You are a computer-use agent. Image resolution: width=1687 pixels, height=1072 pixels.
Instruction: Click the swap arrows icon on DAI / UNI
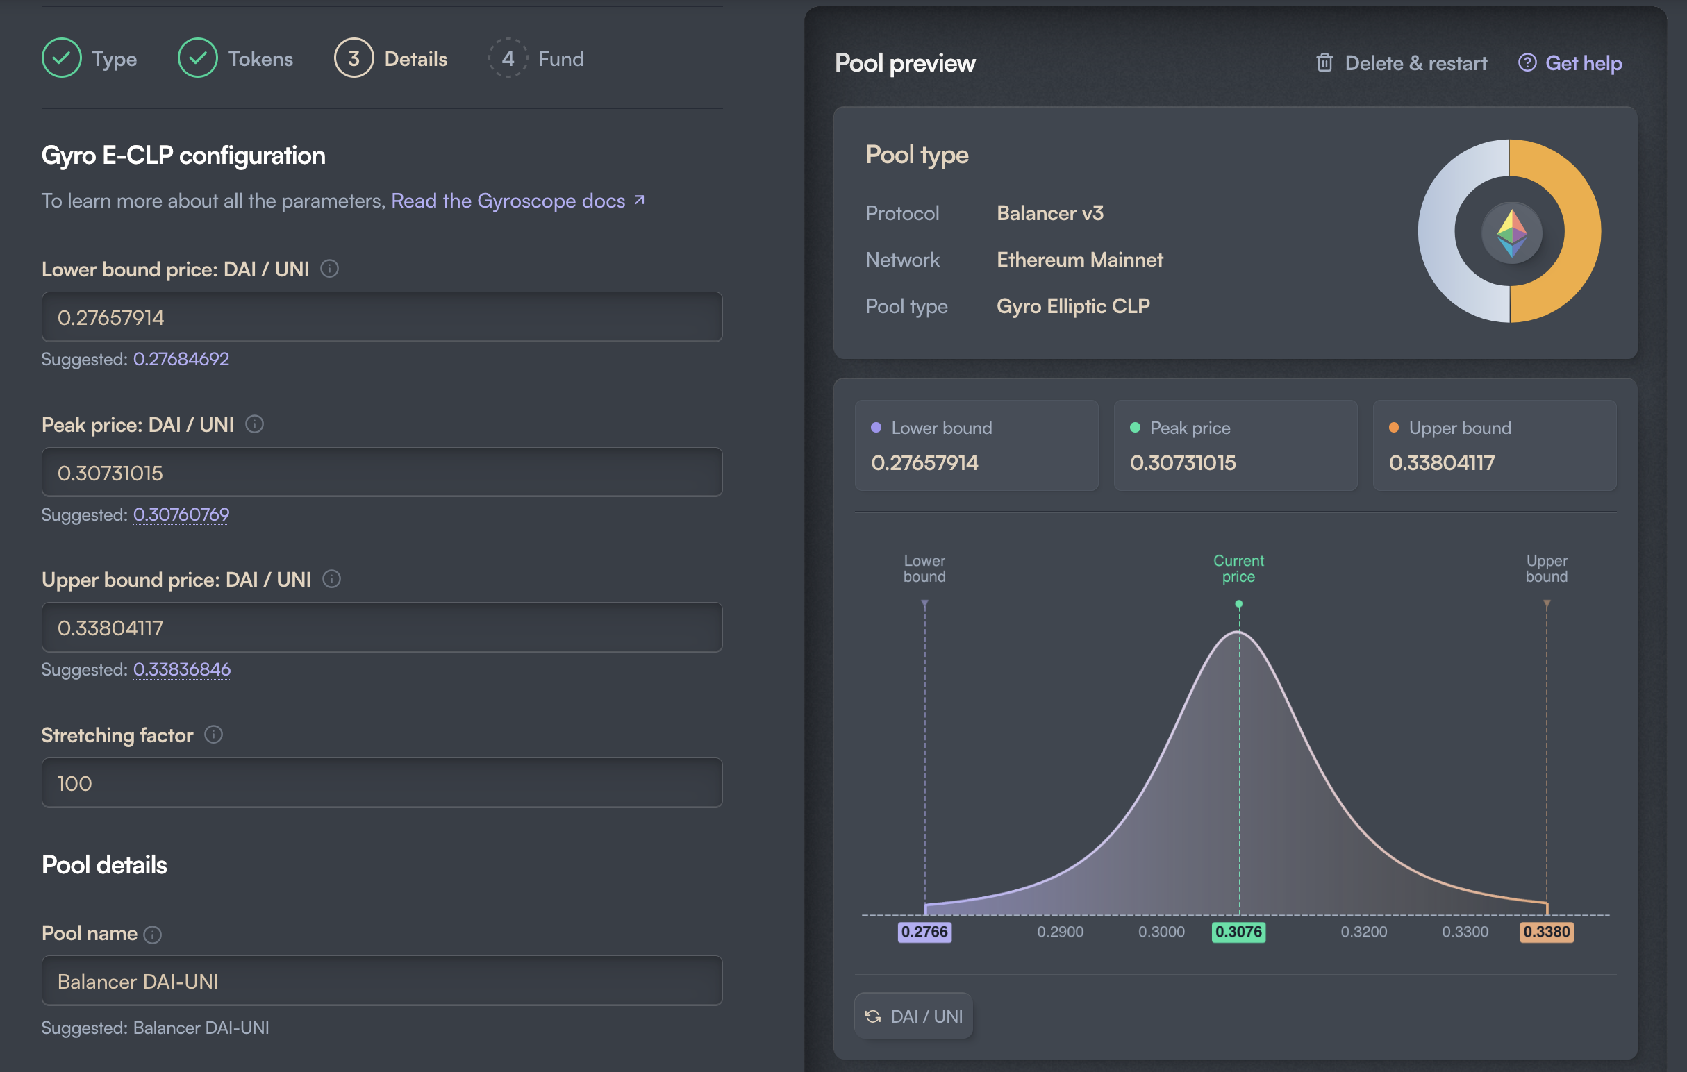coord(873,1016)
